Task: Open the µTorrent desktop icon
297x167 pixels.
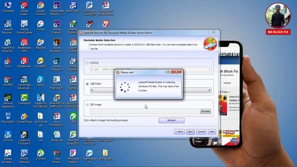Action: click(40, 155)
